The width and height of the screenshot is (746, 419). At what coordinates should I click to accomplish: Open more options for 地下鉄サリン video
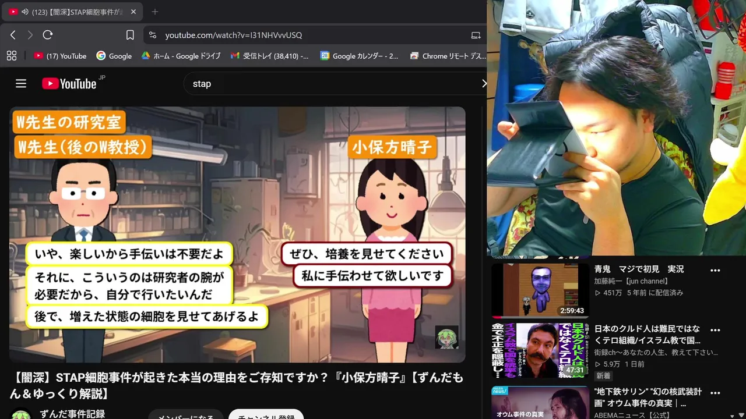(x=715, y=393)
